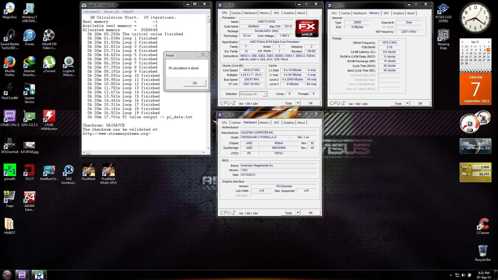
Task: Open CCleaner desktop icon
Action: pos(483,226)
